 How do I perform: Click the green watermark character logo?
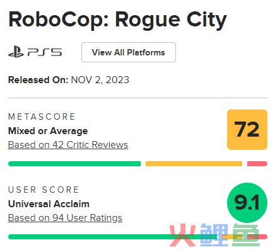(245, 235)
